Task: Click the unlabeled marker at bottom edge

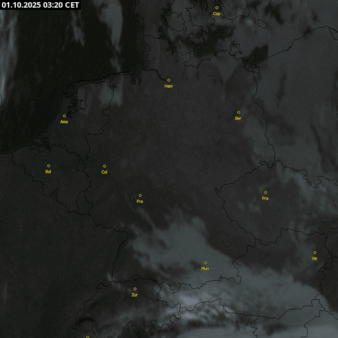Action: click(87, 336)
